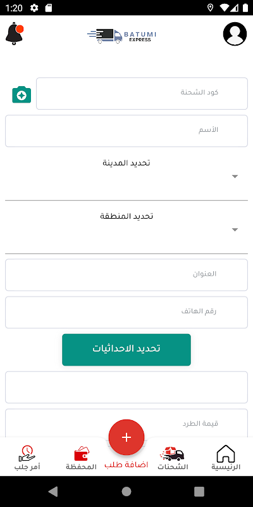Focus قيمة الطرد parcel value field
Screen dimensions: 253x507
click(126, 423)
